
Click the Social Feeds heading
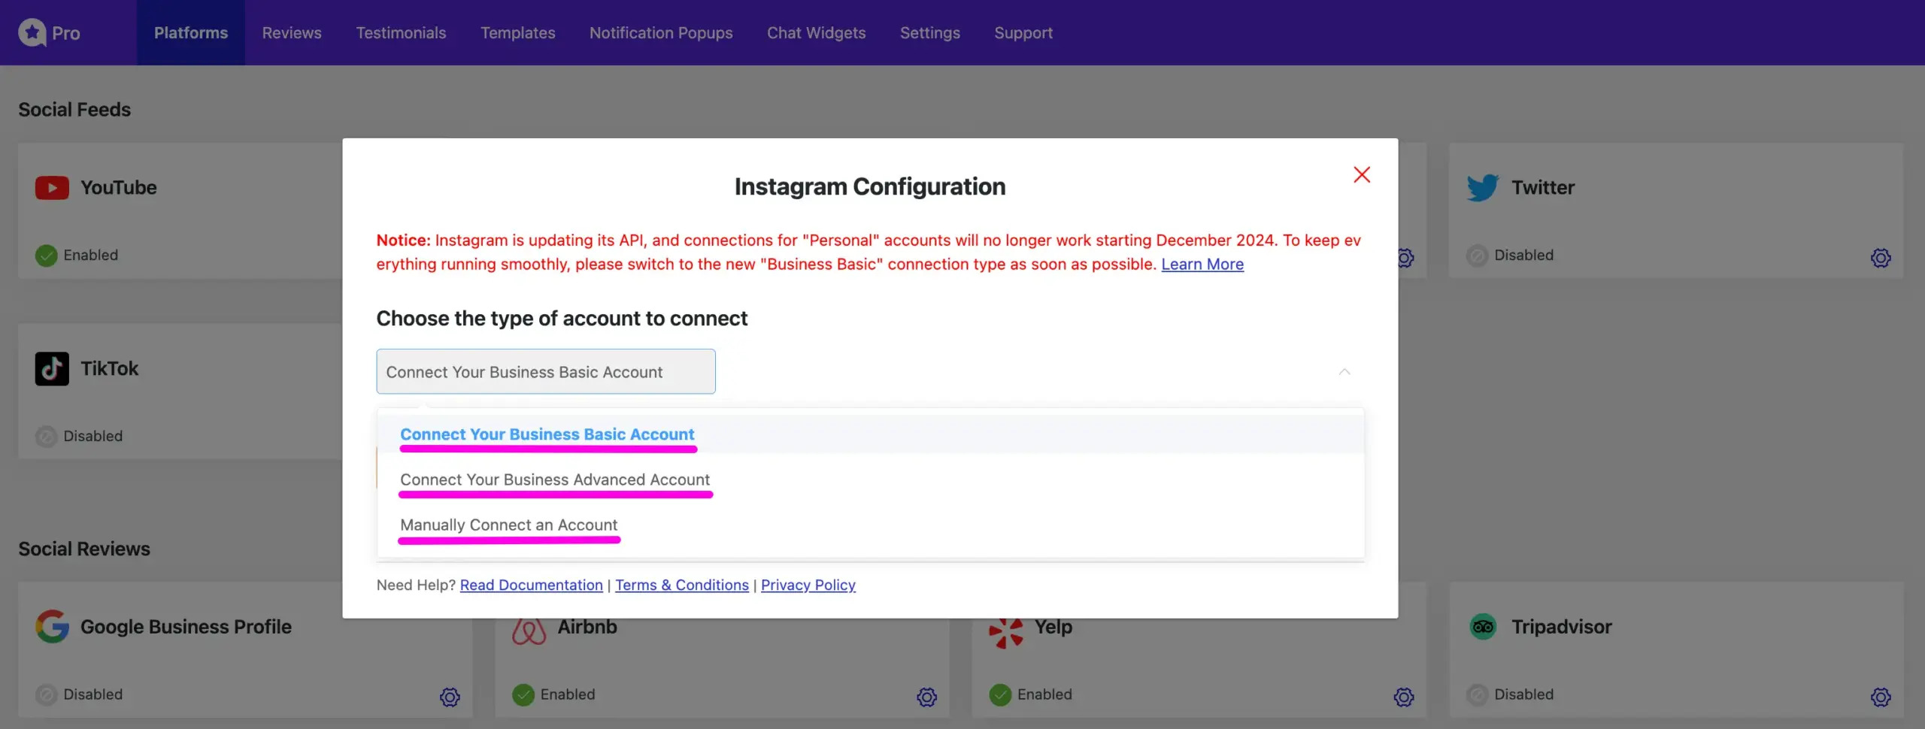74,110
